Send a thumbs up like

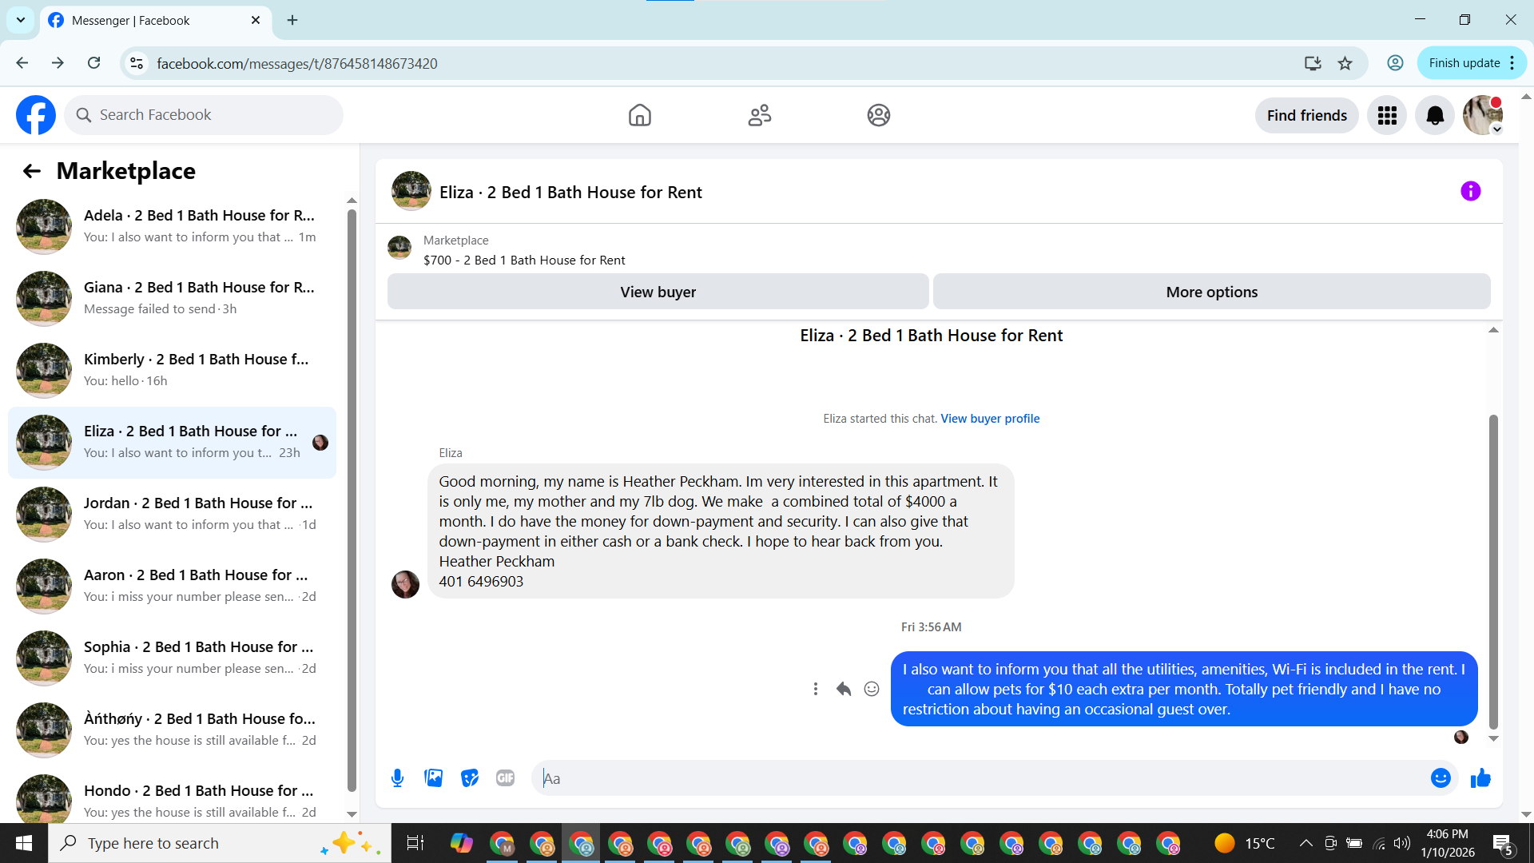pos(1480,777)
